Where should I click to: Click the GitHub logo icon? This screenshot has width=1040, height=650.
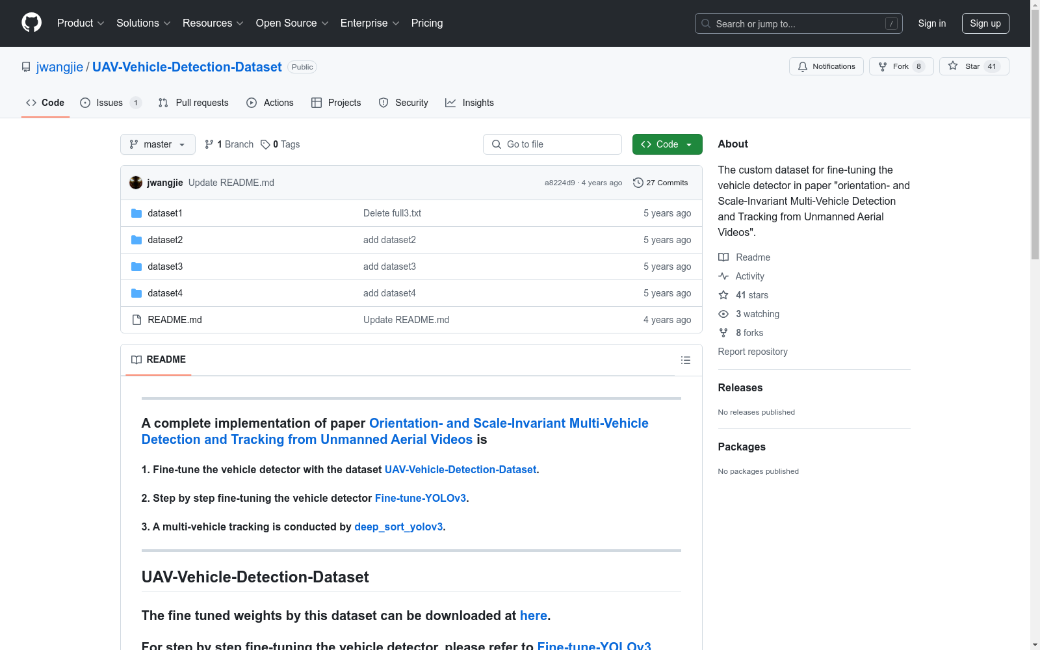tap(31, 23)
